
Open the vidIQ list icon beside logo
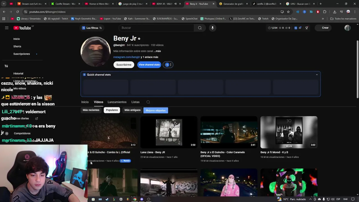click(300, 28)
